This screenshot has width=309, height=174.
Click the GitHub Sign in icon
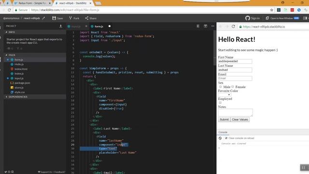coord(248,18)
